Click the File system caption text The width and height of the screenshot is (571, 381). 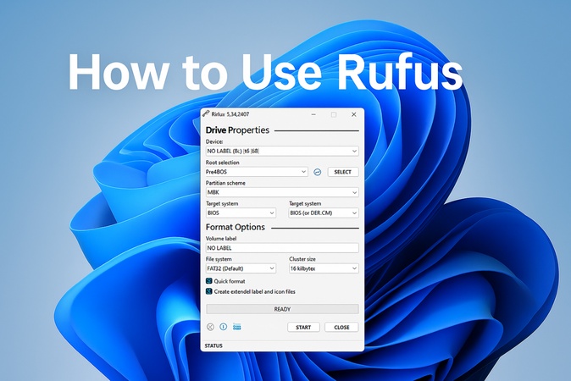219,259
